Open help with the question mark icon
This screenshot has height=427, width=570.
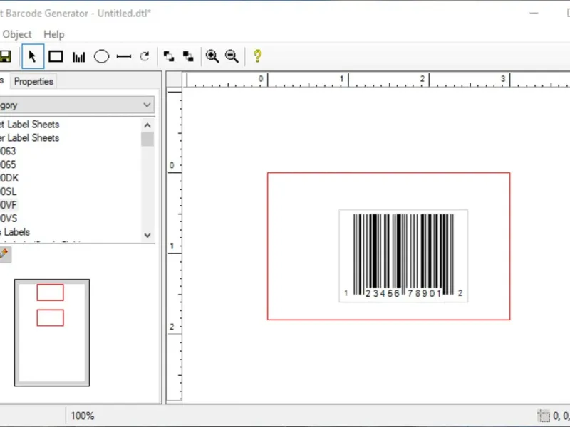click(x=257, y=56)
